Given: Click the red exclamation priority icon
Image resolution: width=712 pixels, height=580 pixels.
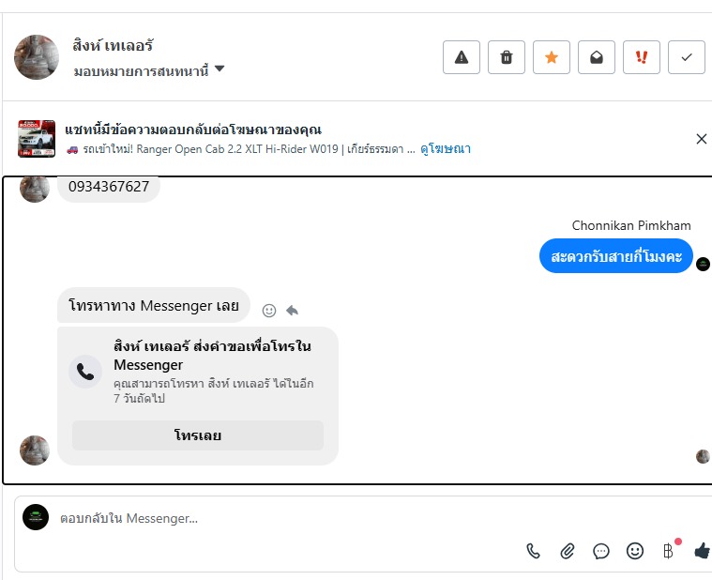Looking at the screenshot, I should [x=642, y=57].
